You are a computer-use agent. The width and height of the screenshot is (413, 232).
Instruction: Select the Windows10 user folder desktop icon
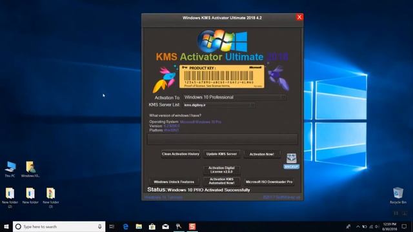30,169
